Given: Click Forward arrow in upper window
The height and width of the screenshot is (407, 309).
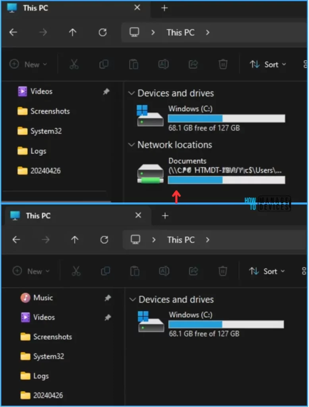Looking at the screenshot, I should 43,33.
